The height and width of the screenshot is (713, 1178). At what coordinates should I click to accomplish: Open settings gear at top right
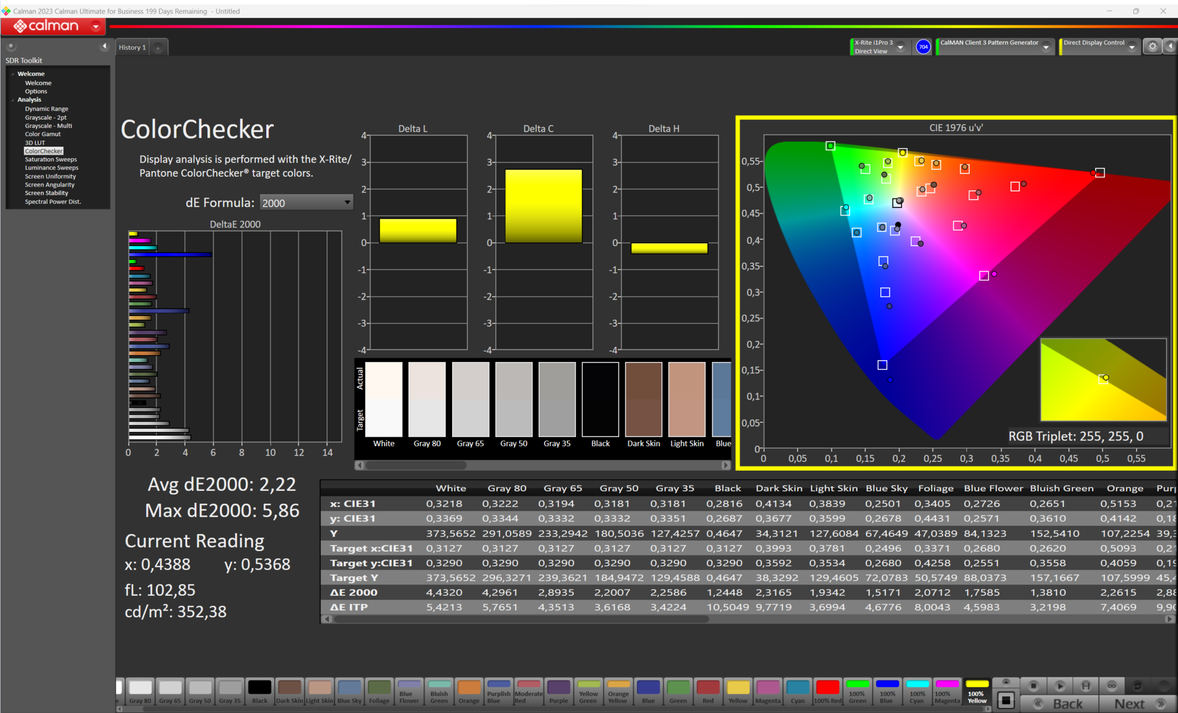click(1152, 47)
